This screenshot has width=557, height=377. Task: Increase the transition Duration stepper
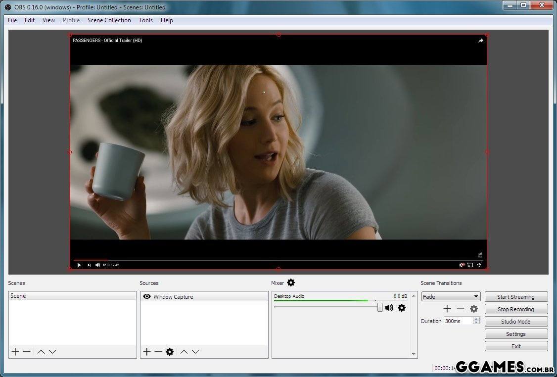tap(476, 319)
